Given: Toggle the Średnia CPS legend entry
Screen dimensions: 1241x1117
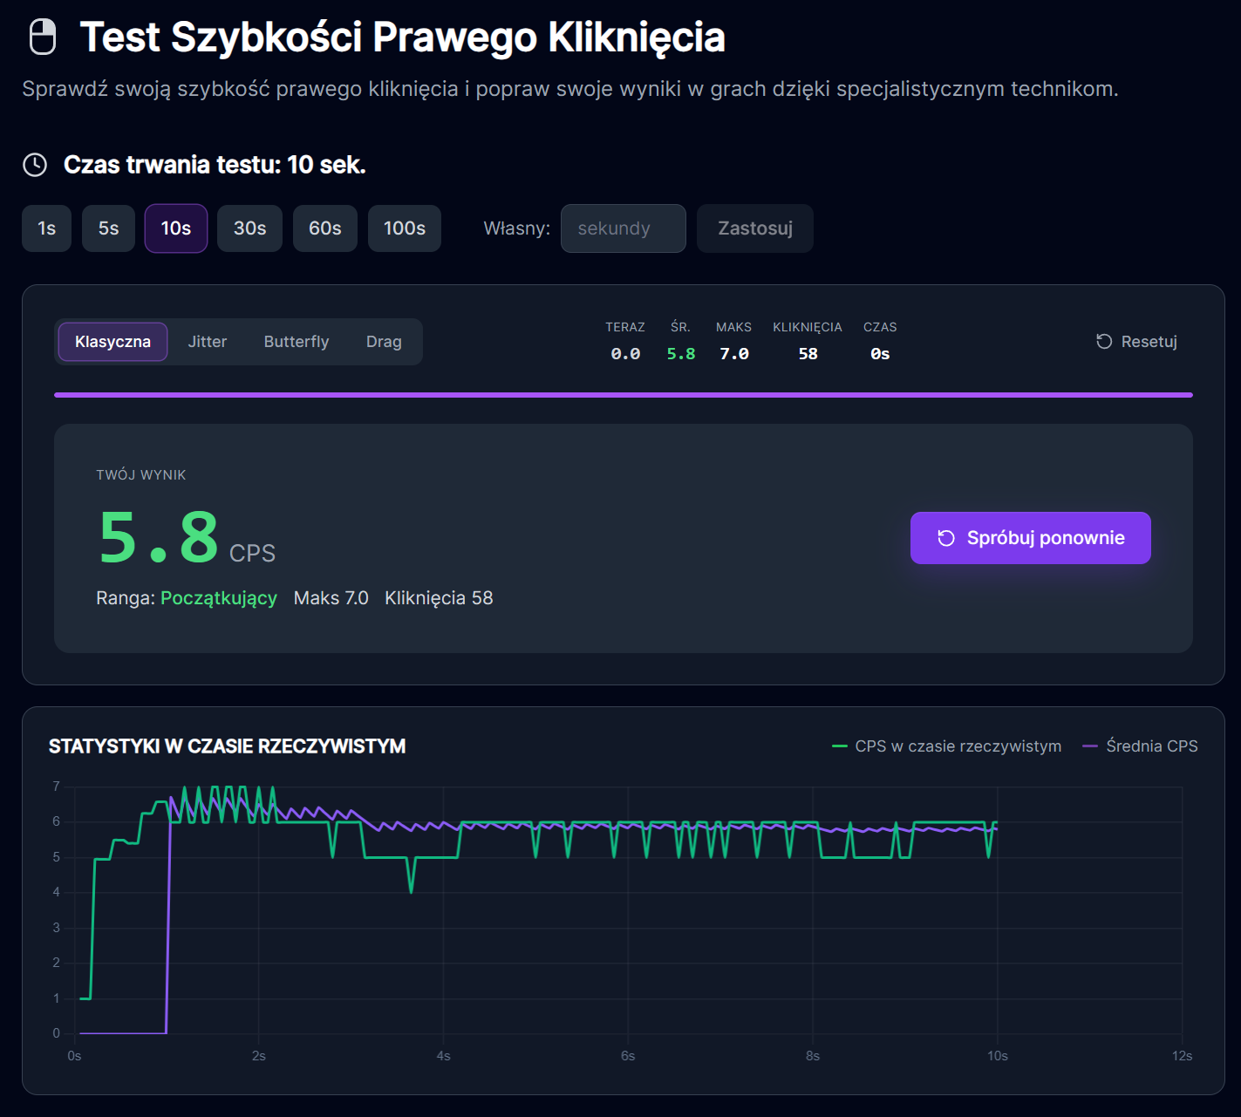Looking at the screenshot, I should [1141, 746].
